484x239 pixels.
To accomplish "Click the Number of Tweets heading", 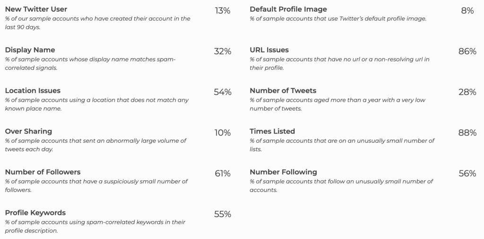I will click(283, 91).
